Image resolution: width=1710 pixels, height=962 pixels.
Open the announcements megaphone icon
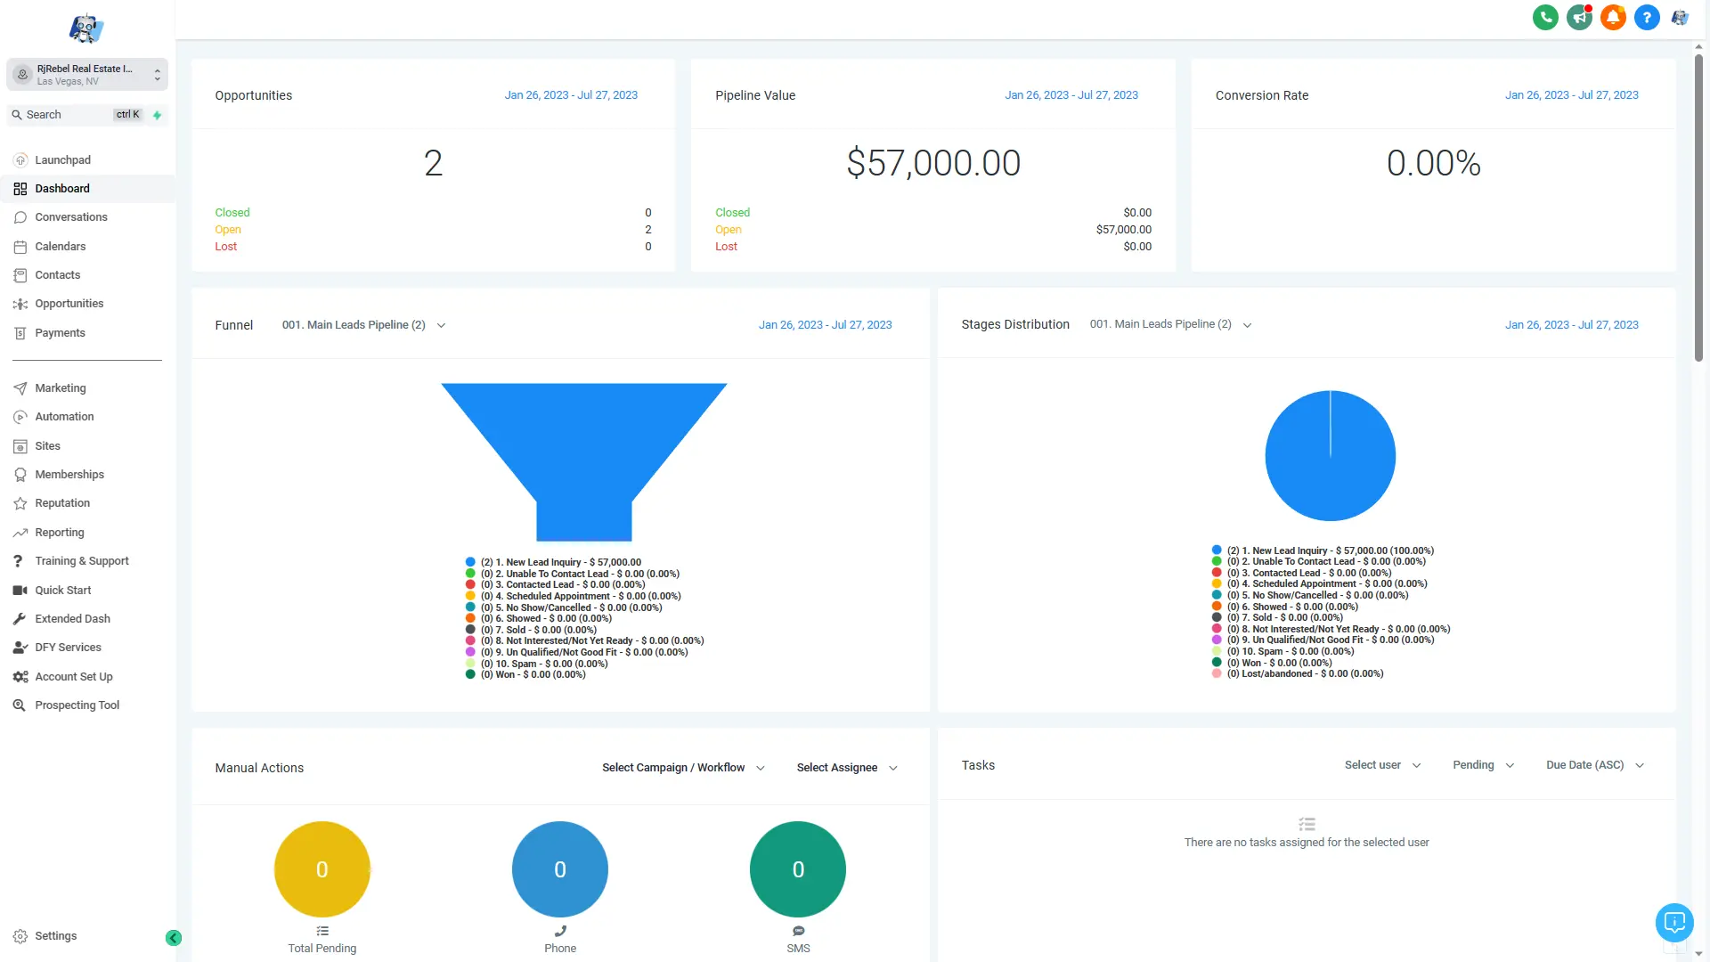1579,17
